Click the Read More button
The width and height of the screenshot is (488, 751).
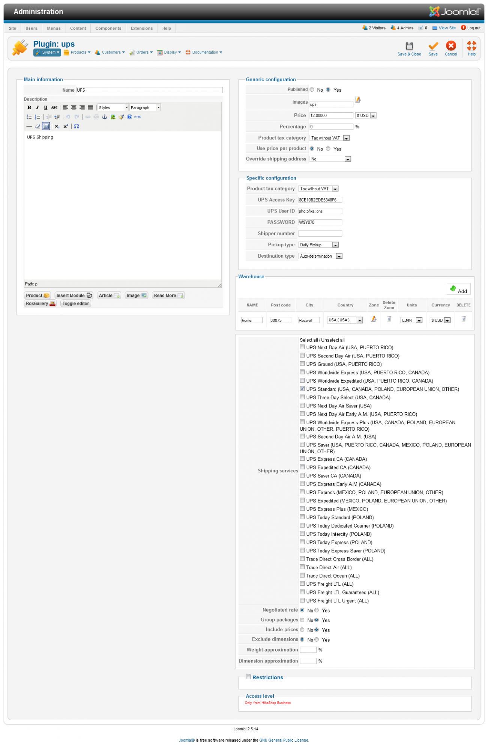[168, 296]
